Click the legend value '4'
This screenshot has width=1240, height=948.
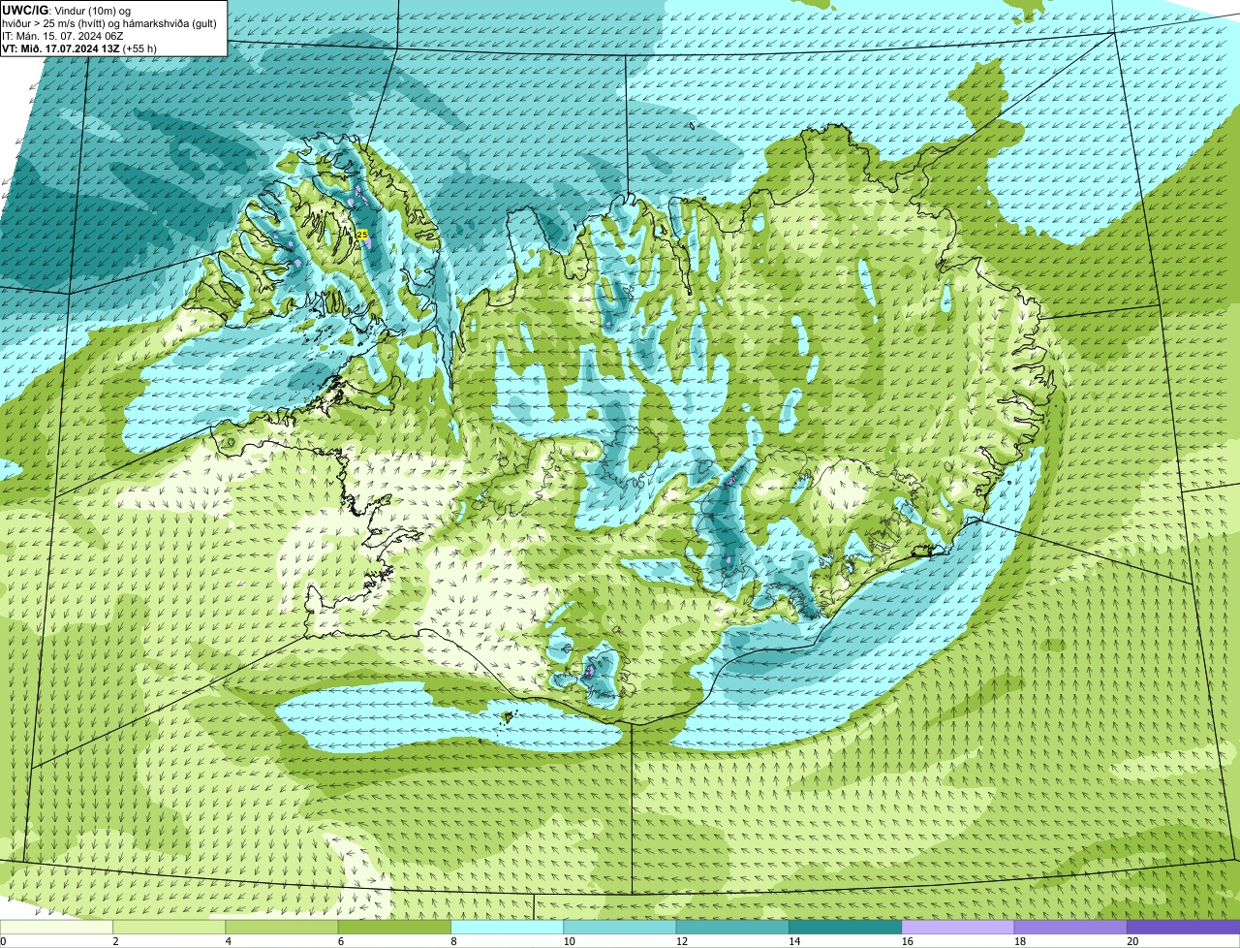pyautogui.click(x=228, y=941)
